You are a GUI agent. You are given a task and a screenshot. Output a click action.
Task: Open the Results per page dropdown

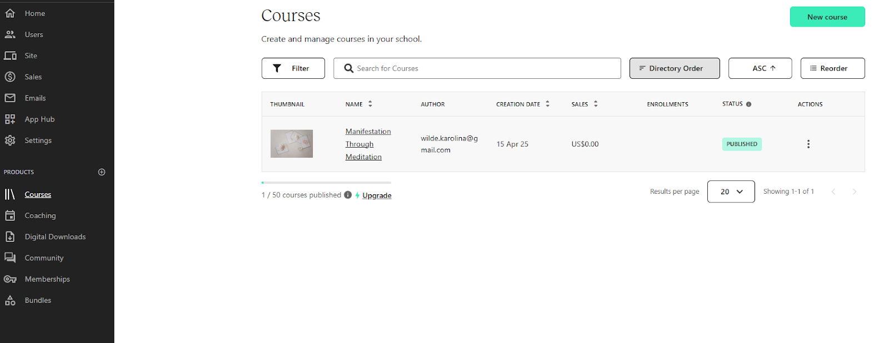coord(731,191)
